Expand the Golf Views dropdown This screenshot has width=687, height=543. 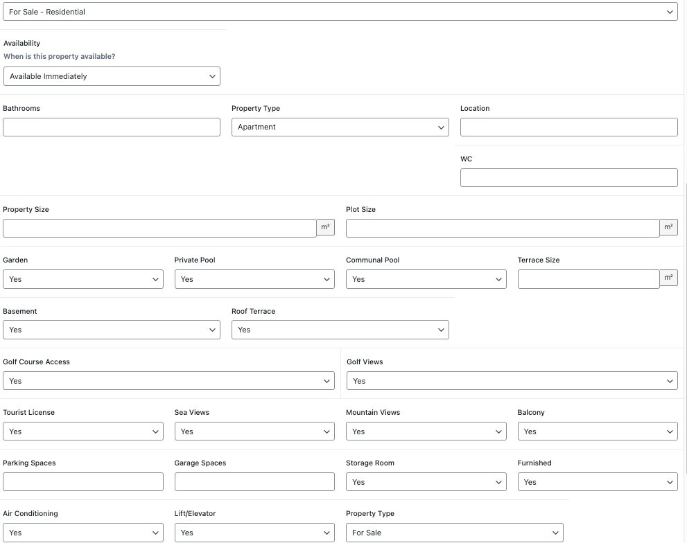(x=512, y=381)
